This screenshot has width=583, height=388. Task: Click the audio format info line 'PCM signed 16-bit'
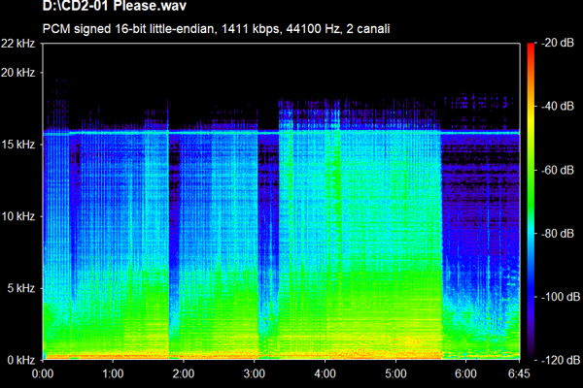(216, 29)
